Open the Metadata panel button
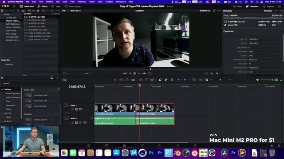The height and width of the screenshot is (159, 284). tap(252, 6)
